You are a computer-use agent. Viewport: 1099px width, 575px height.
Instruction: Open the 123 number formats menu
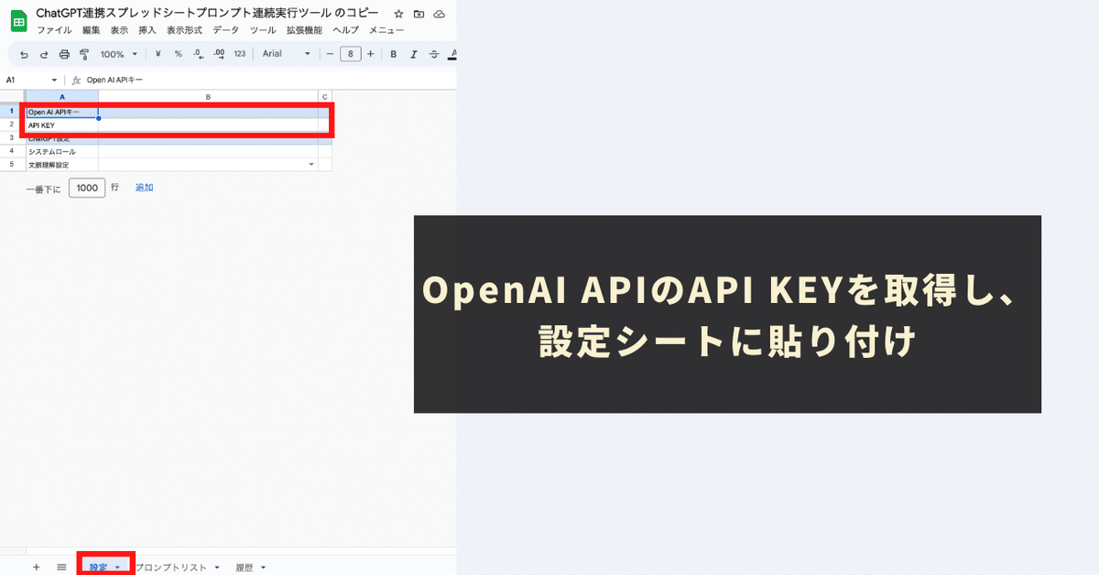coord(240,54)
